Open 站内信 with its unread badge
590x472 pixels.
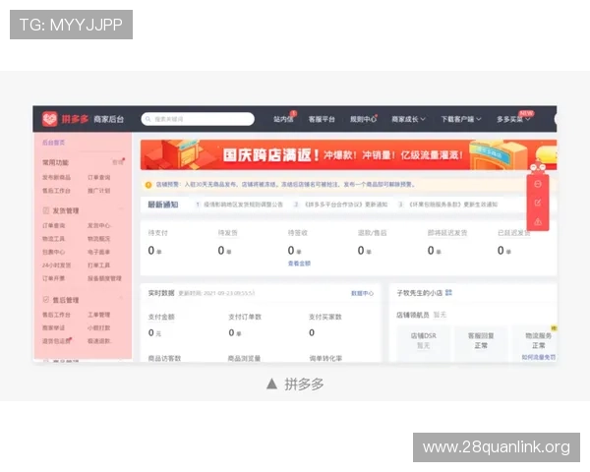coord(285,118)
